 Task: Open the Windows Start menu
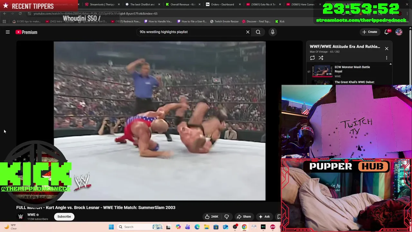tap(111, 227)
